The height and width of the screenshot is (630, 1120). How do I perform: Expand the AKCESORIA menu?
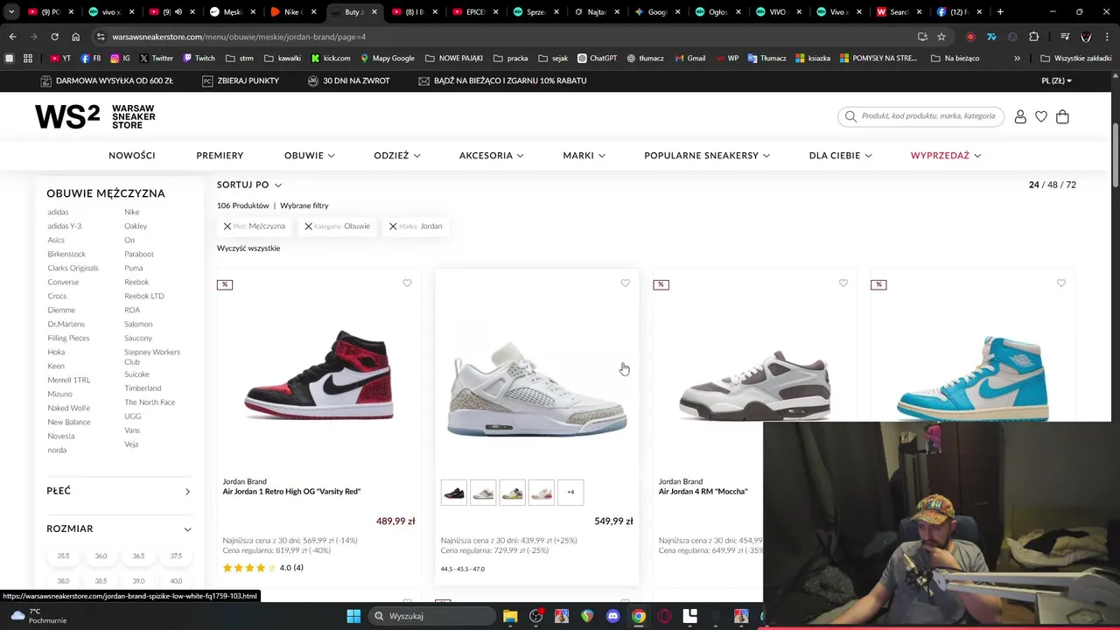tap(492, 155)
